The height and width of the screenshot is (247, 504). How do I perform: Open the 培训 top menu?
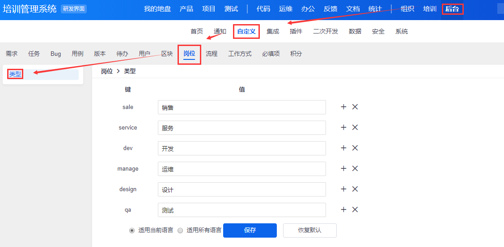pos(430,9)
